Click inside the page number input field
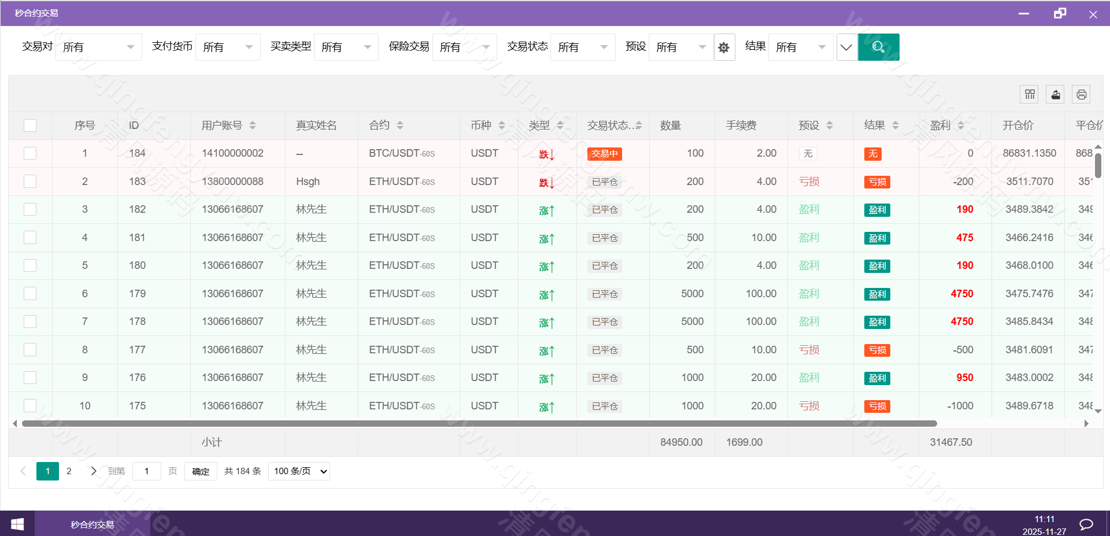Image resolution: width=1110 pixels, height=536 pixels. (146, 471)
